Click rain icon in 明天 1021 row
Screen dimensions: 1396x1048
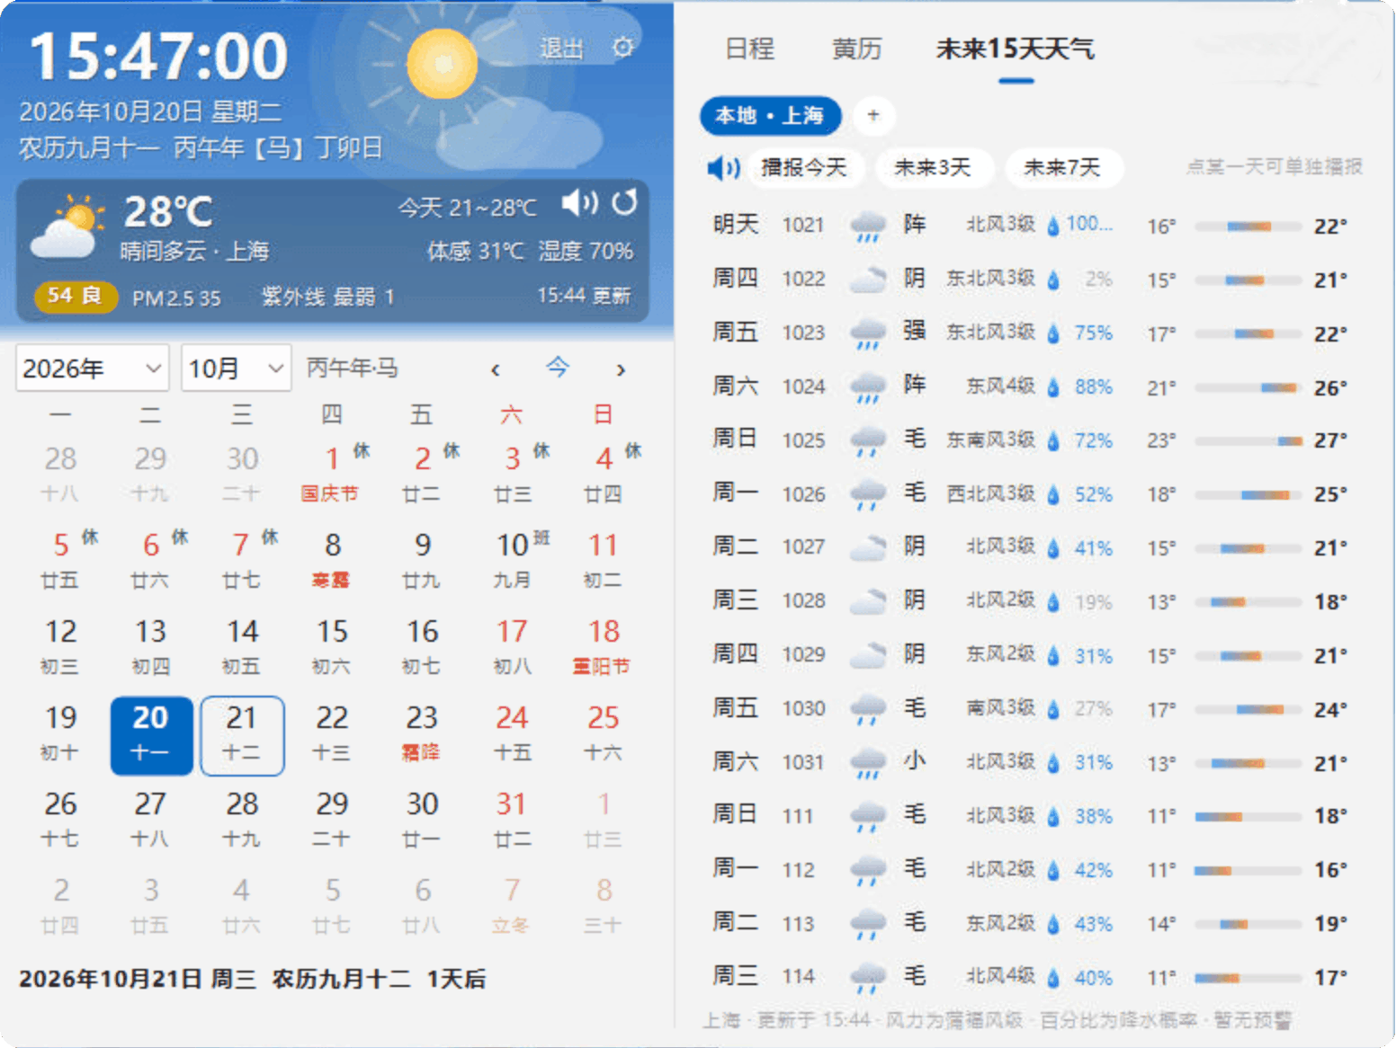[868, 226]
